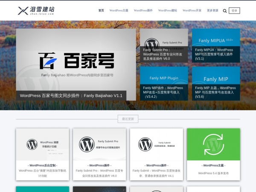Click the WordPress插件 category above Fanly Submit Pro
Viewport: 256px width, 192px height.
pos(99,166)
